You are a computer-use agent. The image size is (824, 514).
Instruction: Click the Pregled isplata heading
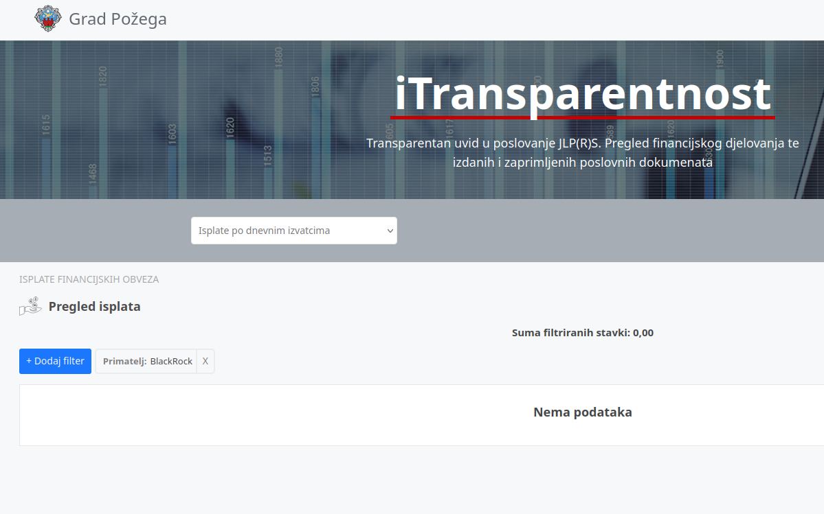[94, 307]
